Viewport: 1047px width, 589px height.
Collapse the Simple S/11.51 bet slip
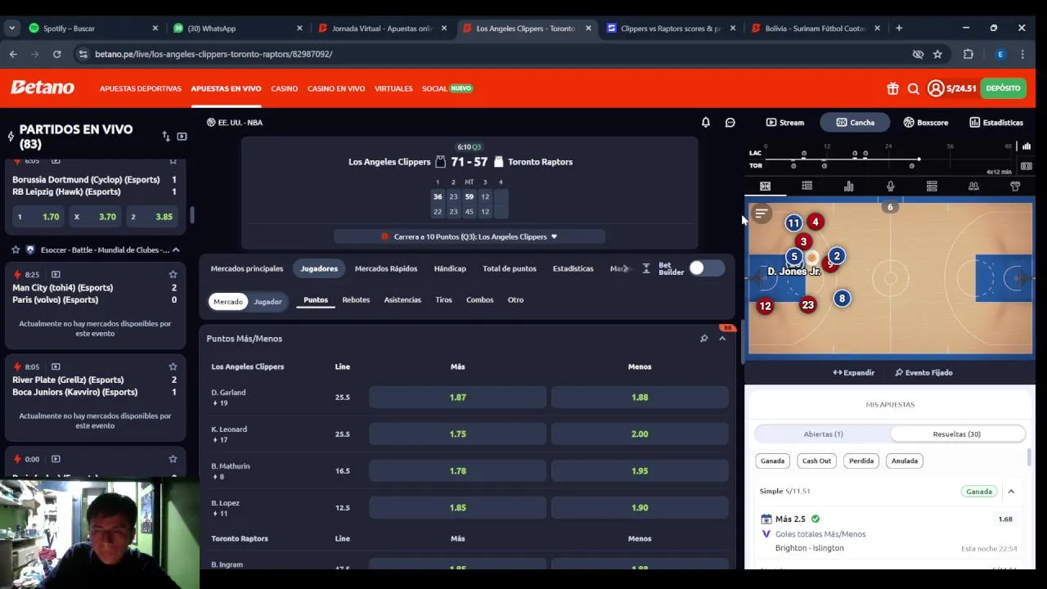(1011, 492)
